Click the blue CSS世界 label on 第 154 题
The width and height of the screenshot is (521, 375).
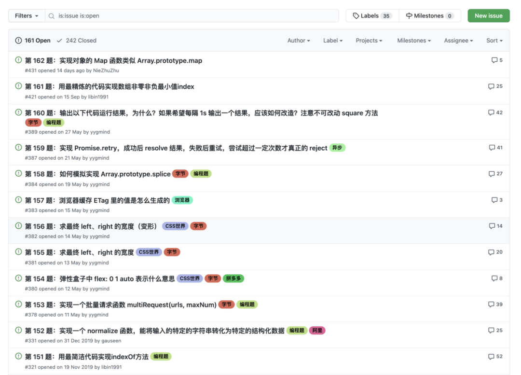click(189, 278)
